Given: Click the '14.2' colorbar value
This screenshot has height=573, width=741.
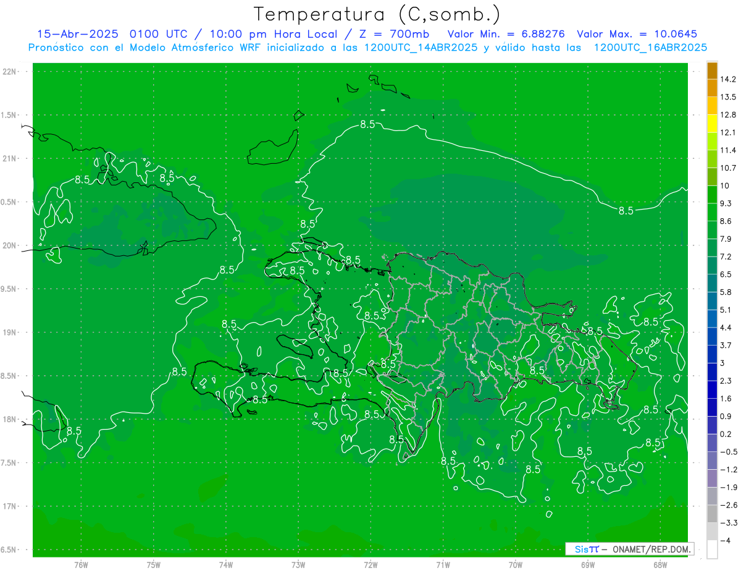Looking at the screenshot, I should 729,79.
